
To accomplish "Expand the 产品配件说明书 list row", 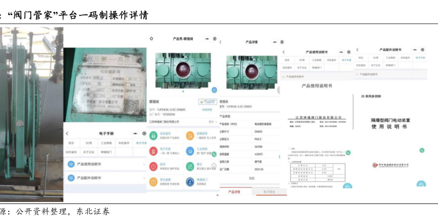I will 106,178.
